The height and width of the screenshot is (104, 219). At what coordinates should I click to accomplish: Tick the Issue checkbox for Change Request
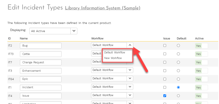point(165,62)
